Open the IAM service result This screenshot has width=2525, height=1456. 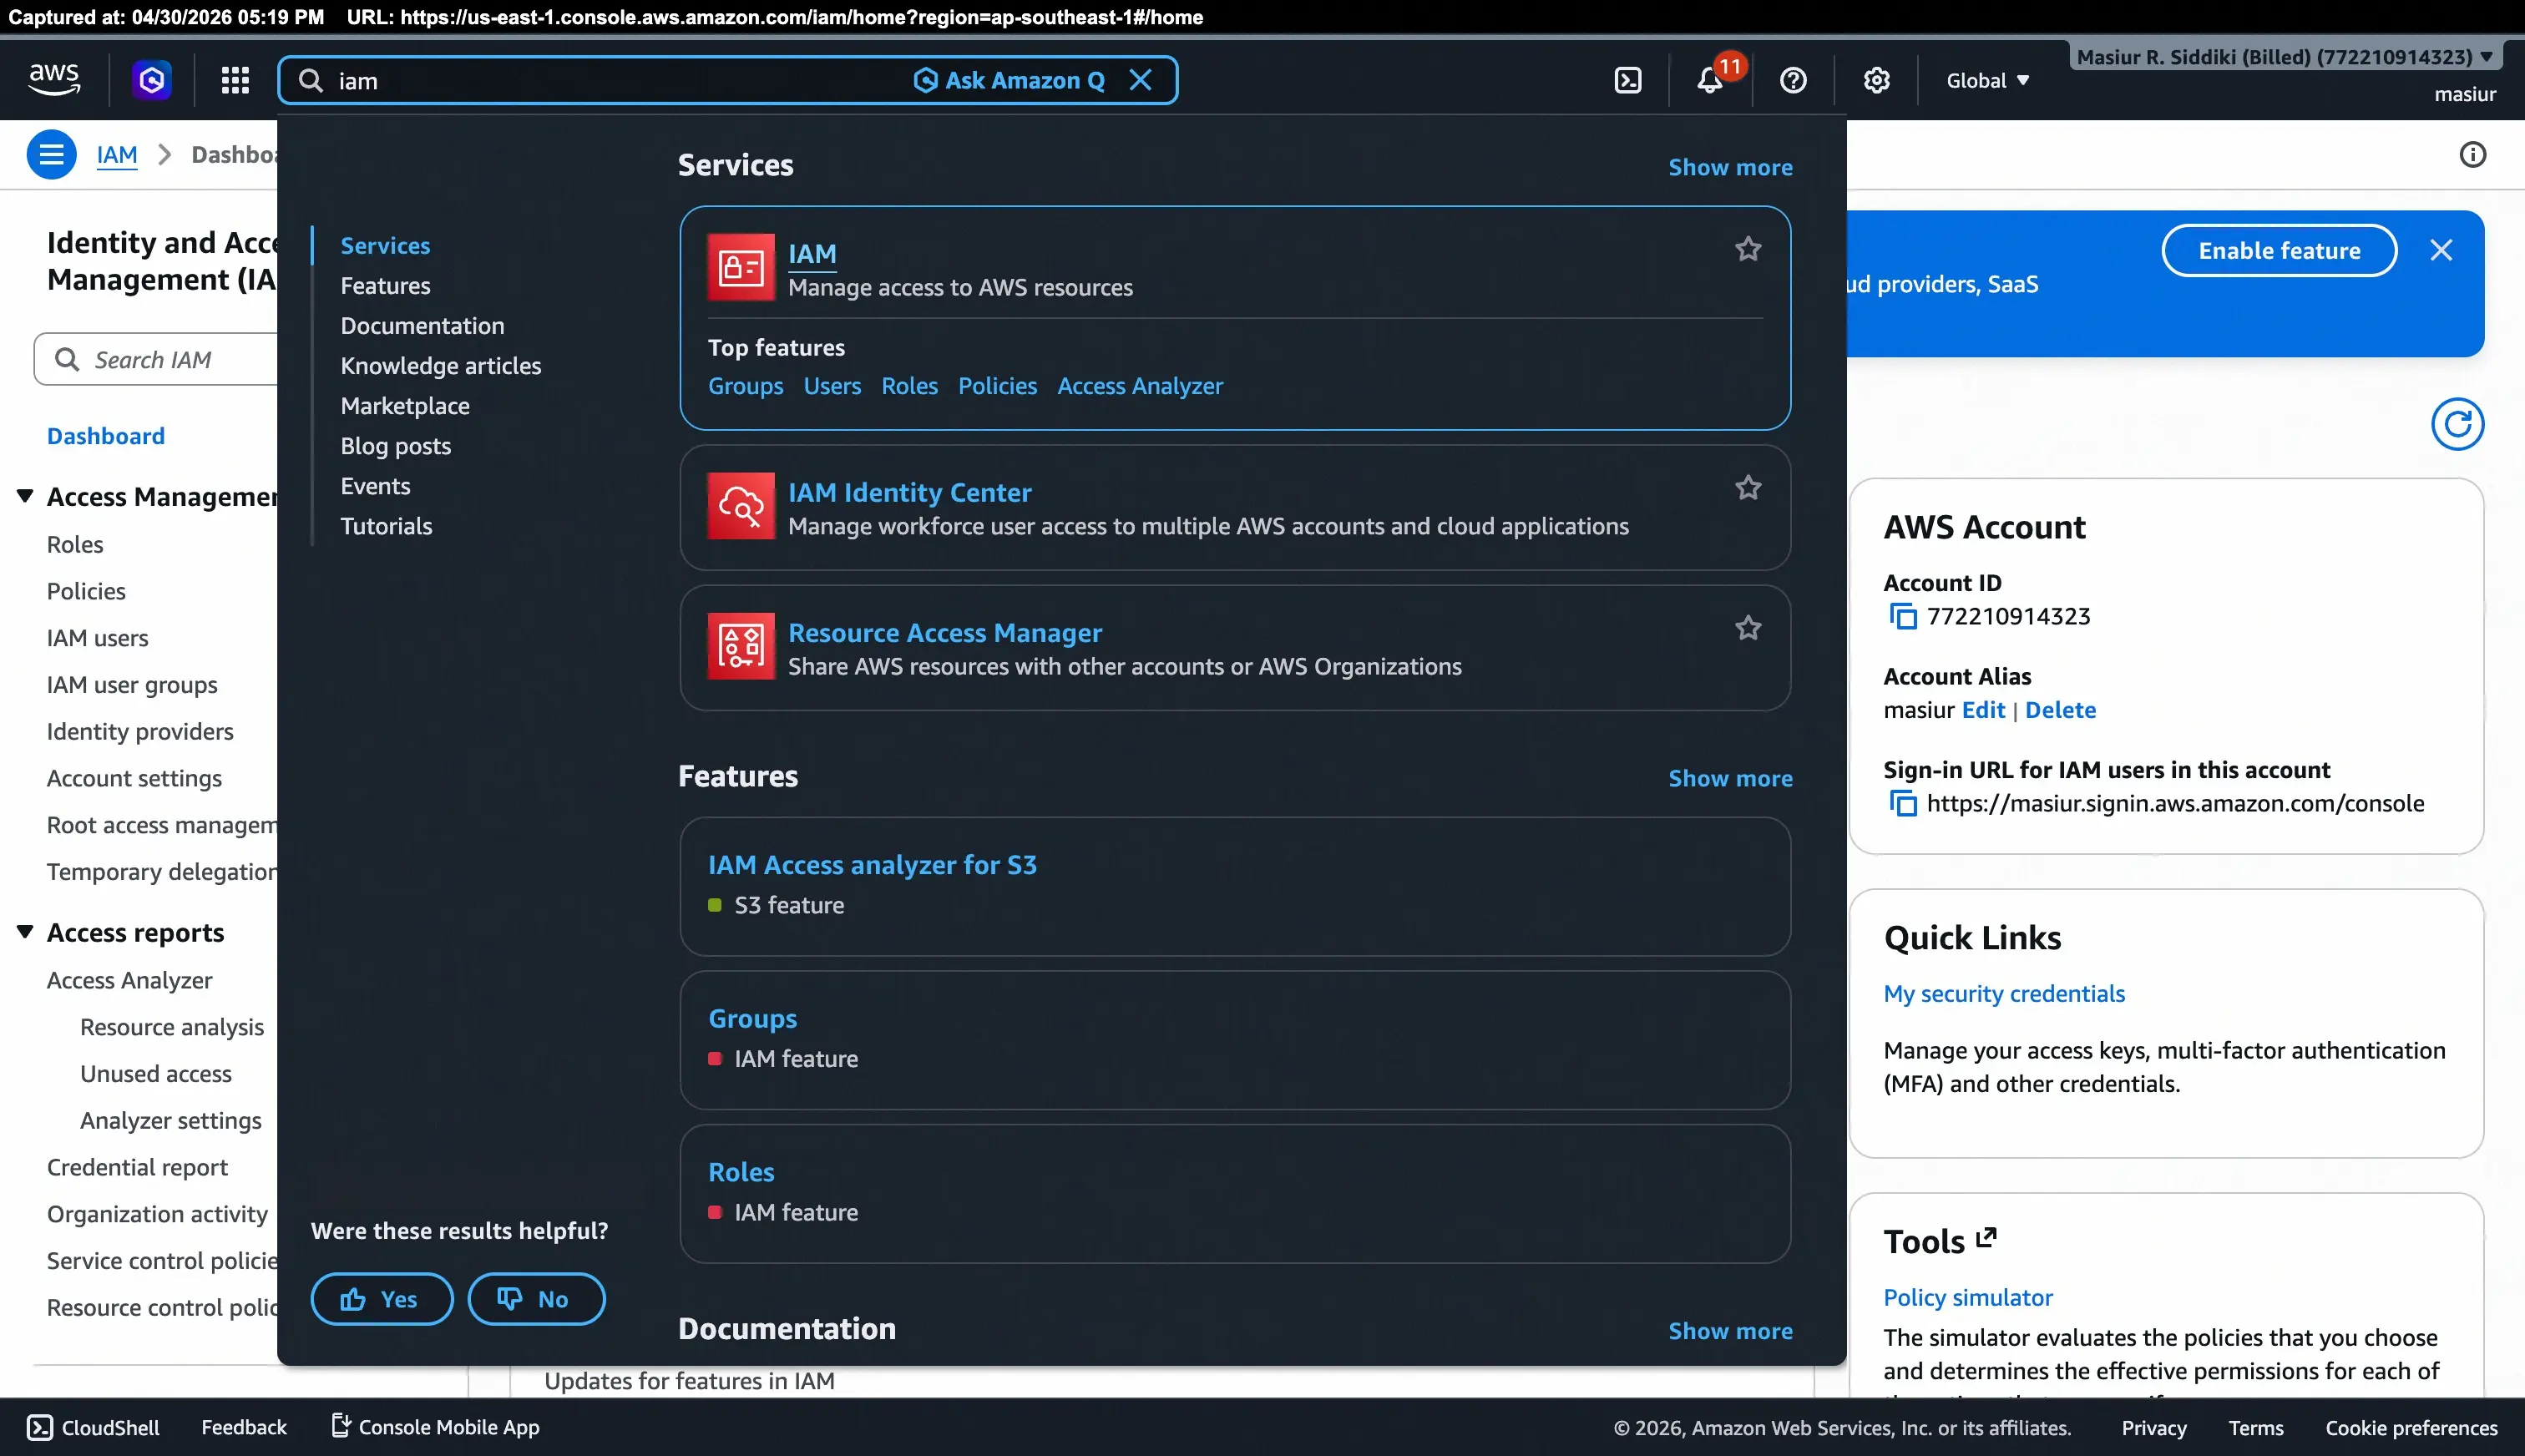812,254
